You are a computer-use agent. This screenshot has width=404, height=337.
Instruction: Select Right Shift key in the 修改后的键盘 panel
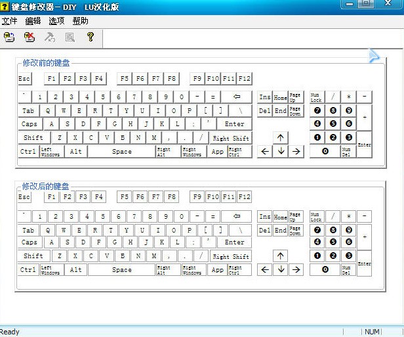(x=231, y=256)
